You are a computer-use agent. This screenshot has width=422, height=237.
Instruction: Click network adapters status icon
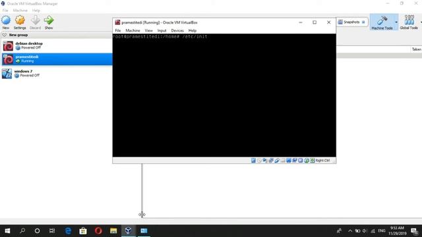tap(271, 161)
